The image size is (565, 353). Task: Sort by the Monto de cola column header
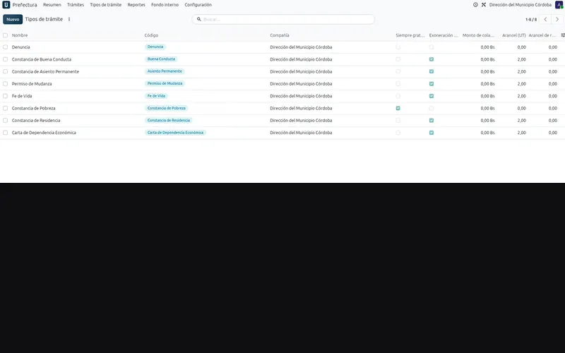coord(479,35)
